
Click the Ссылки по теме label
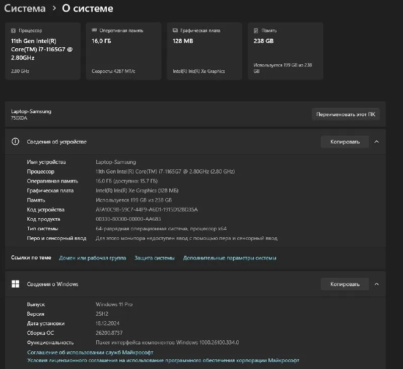[x=31, y=258]
